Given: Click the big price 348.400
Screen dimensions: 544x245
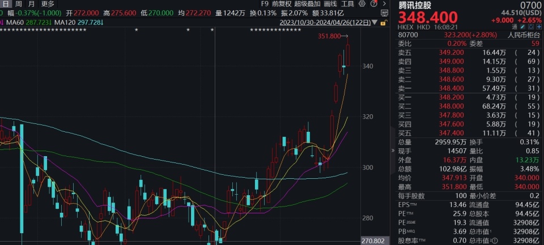Looking at the screenshot, I should (428, 18).
